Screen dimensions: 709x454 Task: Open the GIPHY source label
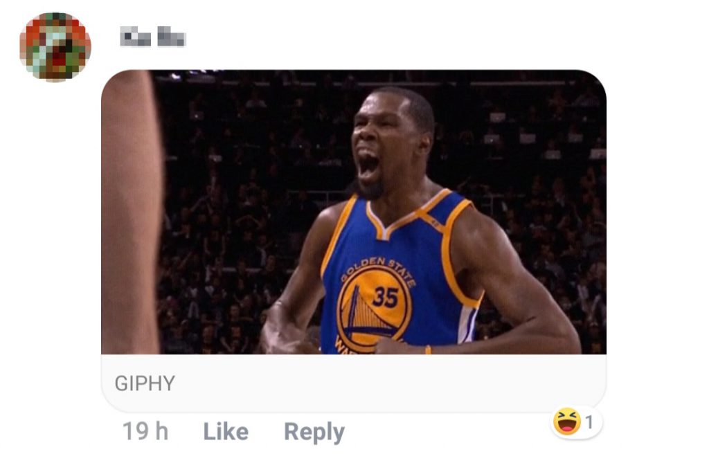pyautogui.click(x=145, y=383)
